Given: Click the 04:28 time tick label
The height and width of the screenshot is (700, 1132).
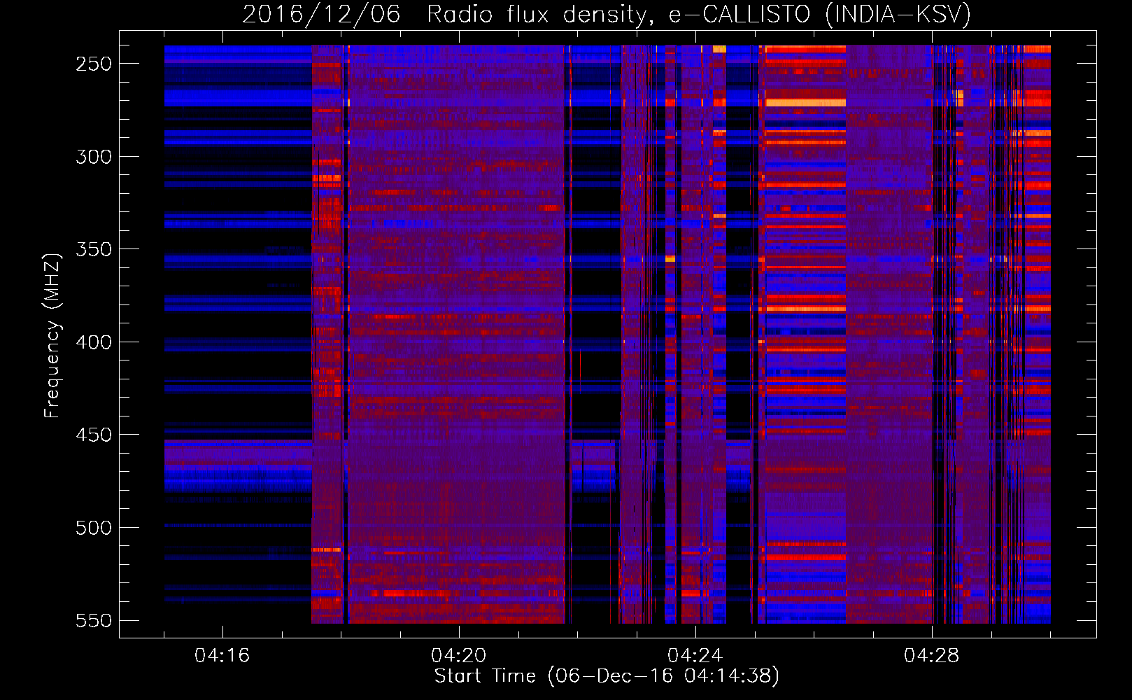Looking at the screenshot, I should pos(932,656).
